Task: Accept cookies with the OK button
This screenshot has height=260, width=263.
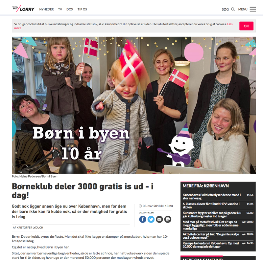Action: tap(246, 26)
